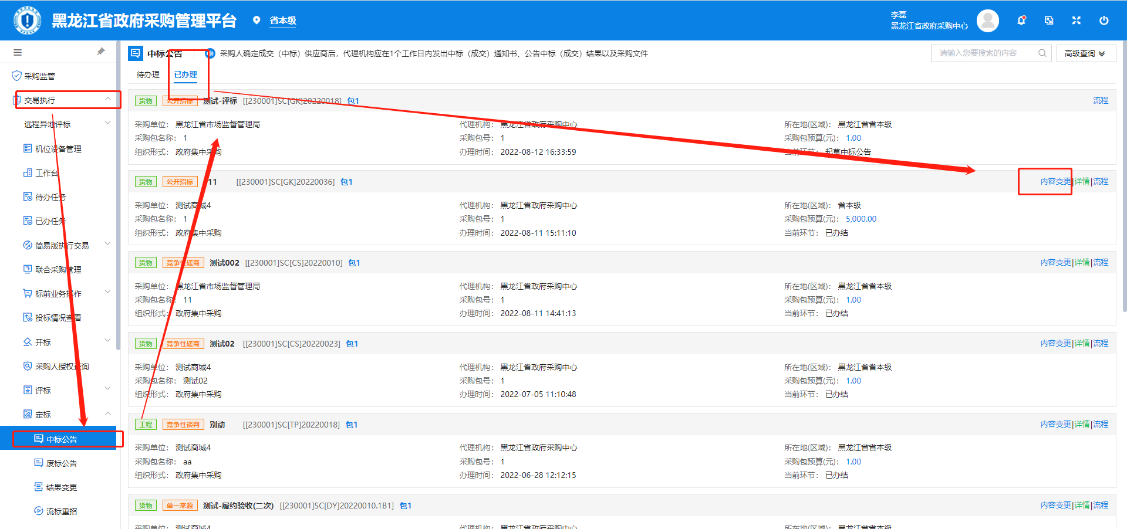The height and width of the screenshot is (529, 1127).
Task: Click the platform shield logo
Action: 27,21
